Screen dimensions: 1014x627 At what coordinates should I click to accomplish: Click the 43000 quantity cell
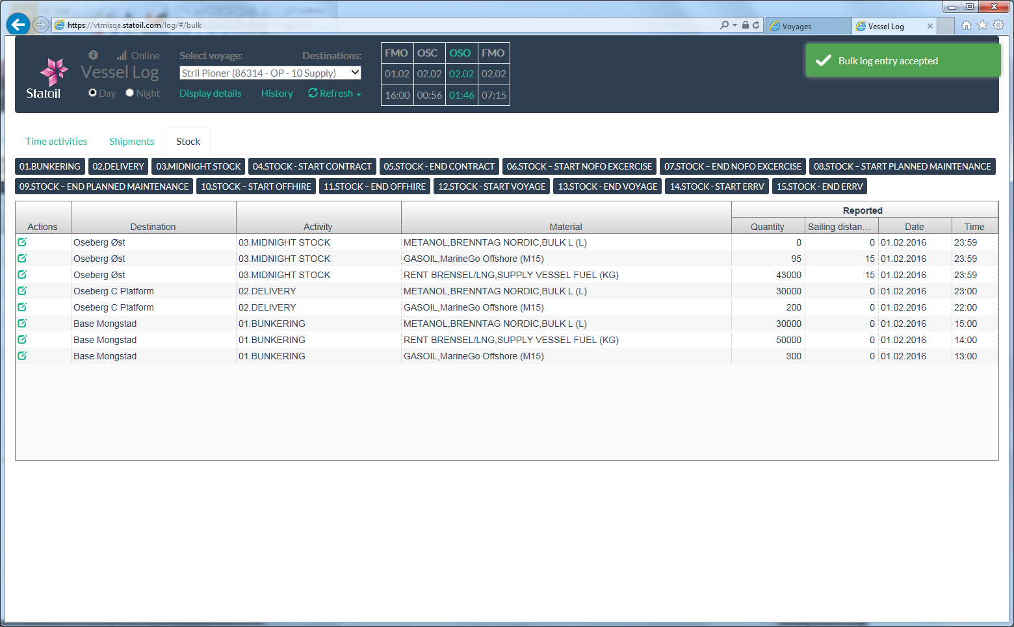coord(768,275)
